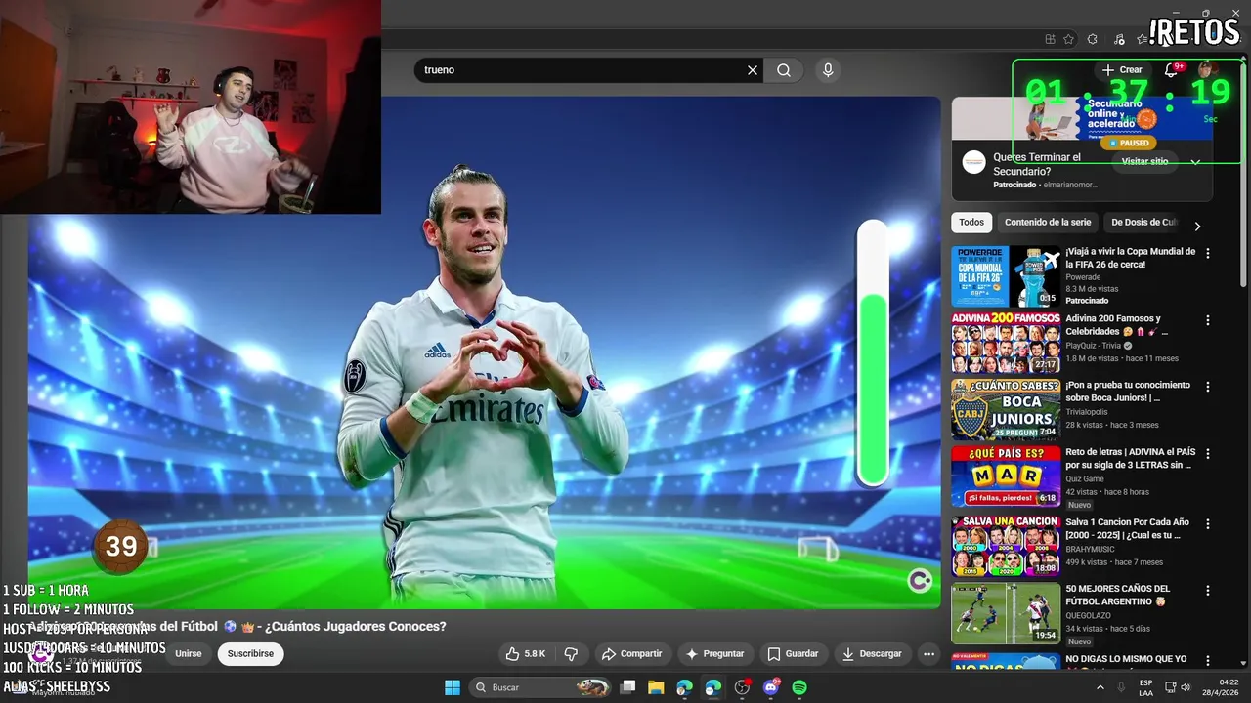Open the ESP LAA language switcher
The width and height of the screenshot is (1251, 703).
(x=1145, y=687)
